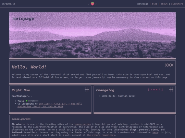The height and width of the screenshot is (138, 185).
Task: Click the 'hearthsinger...' text
Action: (22, 96)
